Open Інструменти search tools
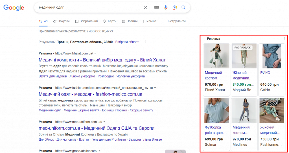This screenshot has width=289, height=153. [177, 21]
